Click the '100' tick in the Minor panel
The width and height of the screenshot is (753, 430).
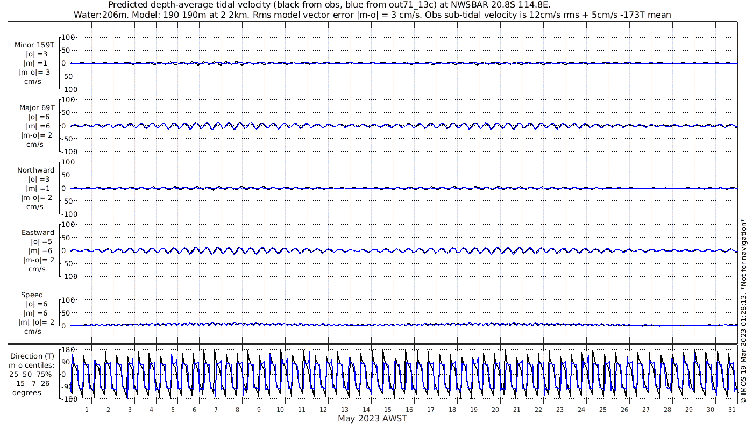point(68,38)
